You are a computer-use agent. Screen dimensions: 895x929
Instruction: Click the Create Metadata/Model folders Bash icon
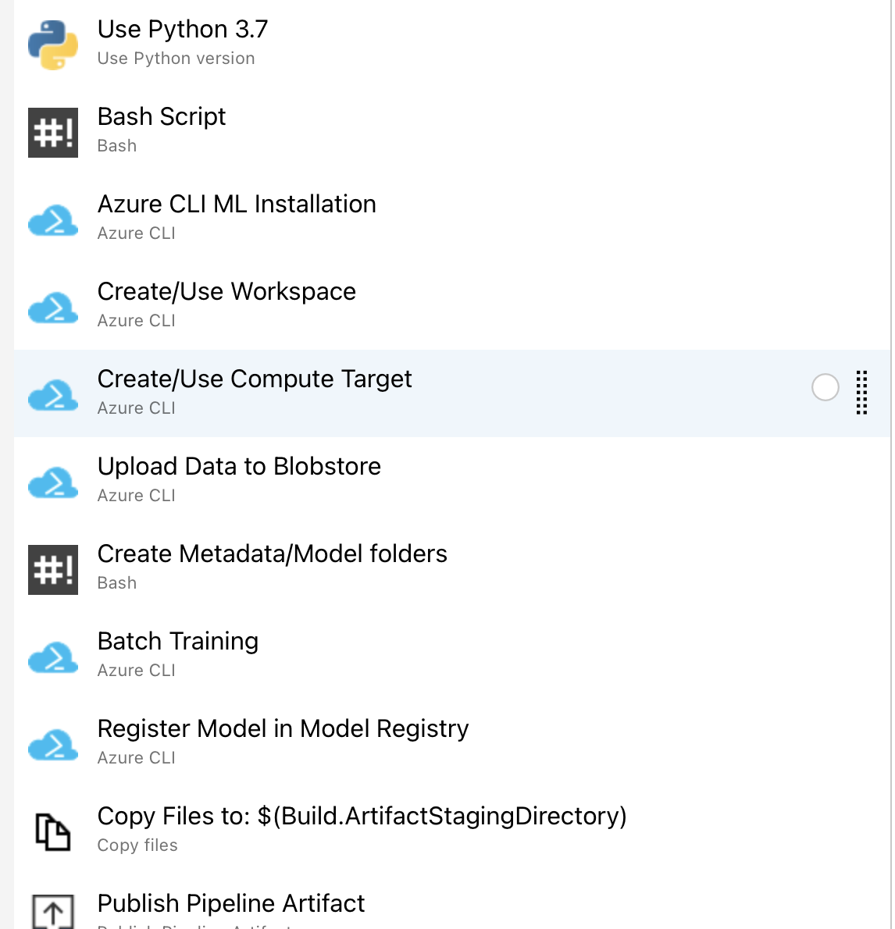[x=53, y=569]
